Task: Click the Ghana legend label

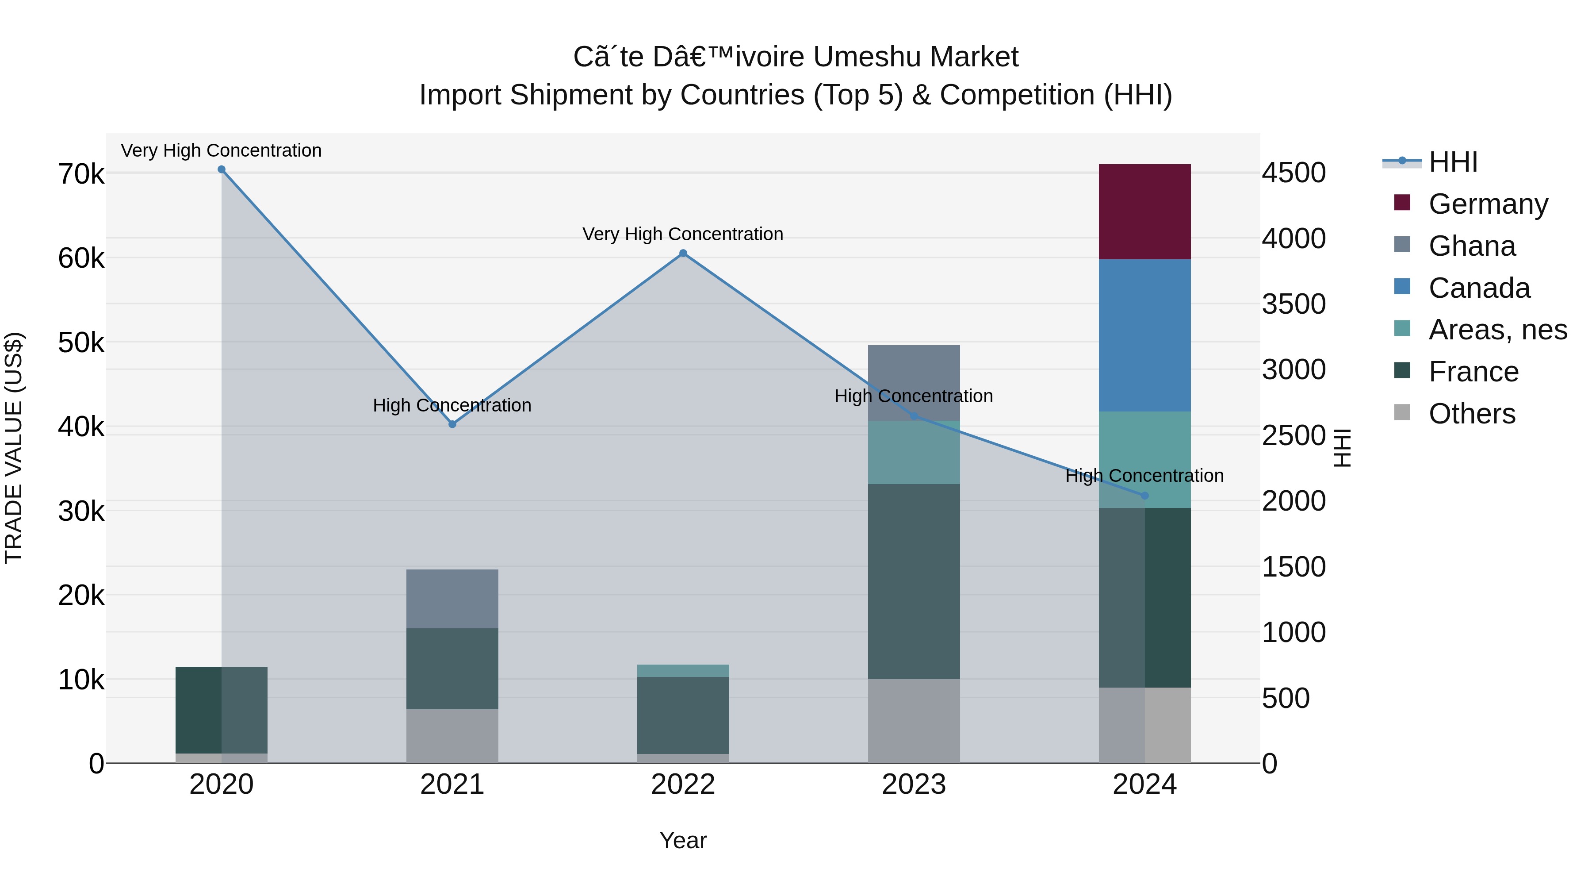Action: [x=1472, y=246]
